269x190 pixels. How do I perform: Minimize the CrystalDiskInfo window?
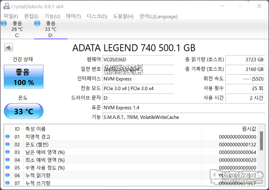[x=222, y=6]
